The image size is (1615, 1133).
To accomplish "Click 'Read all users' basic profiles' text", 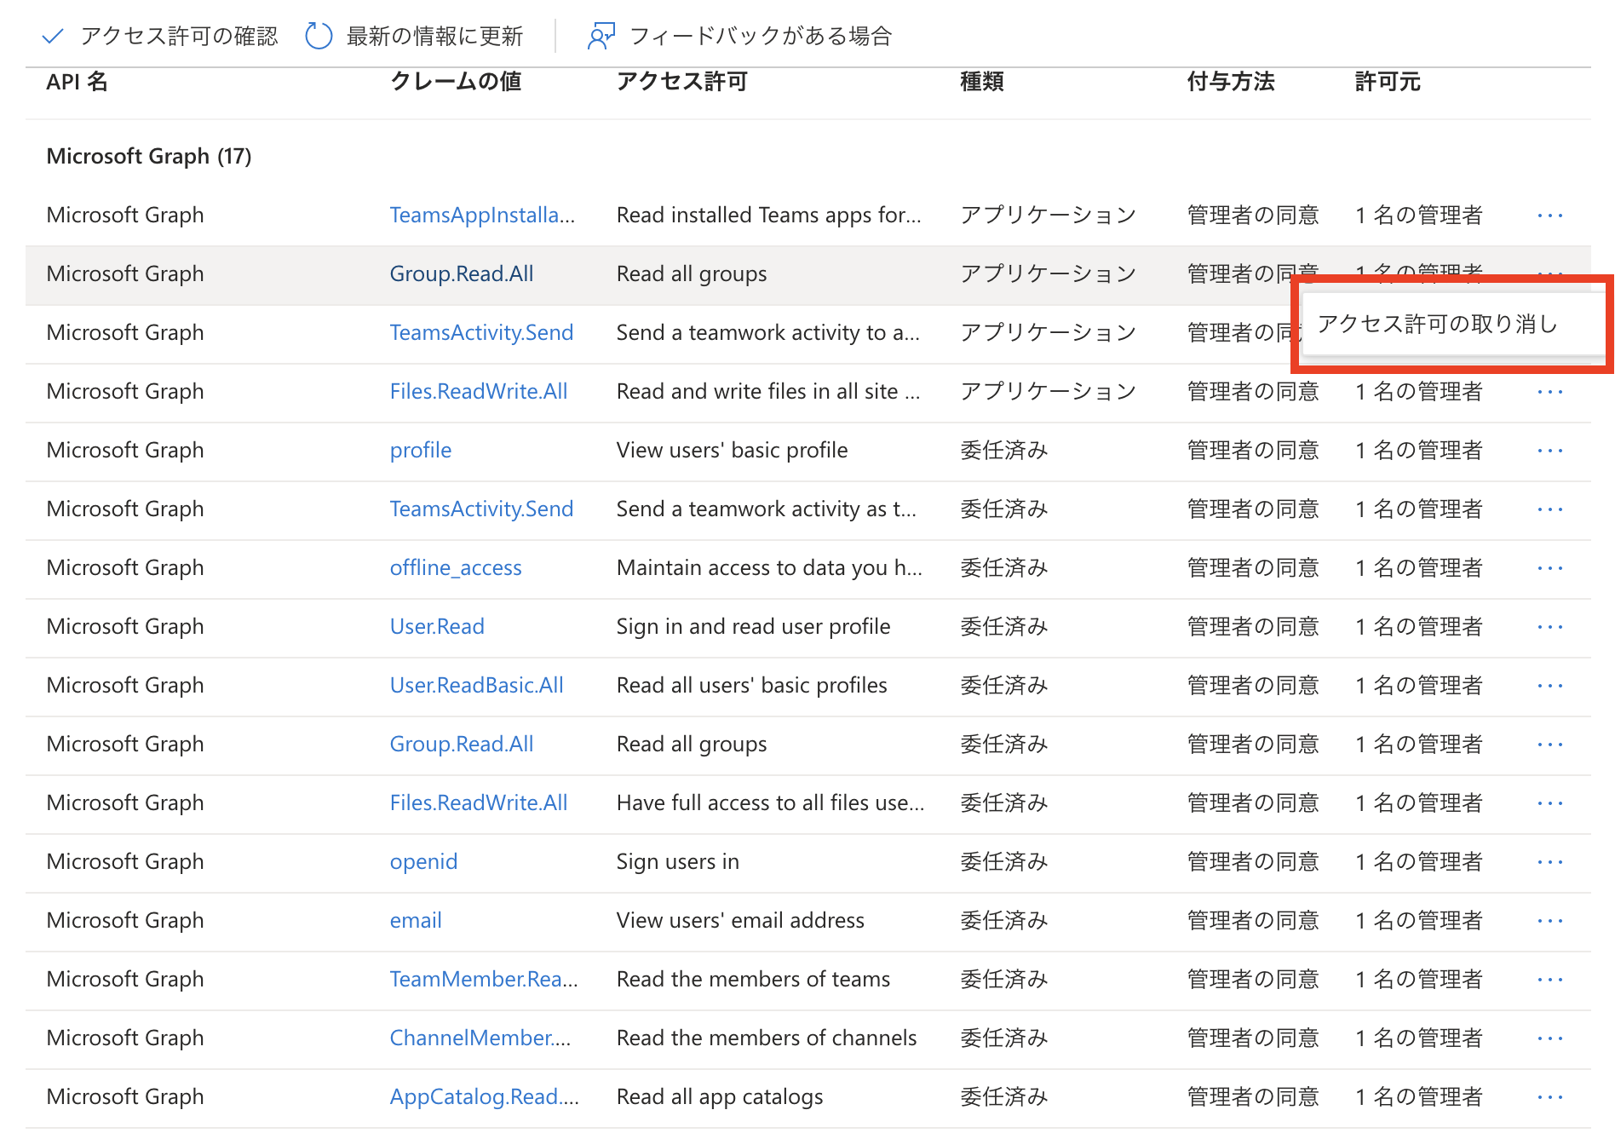I will pos(752,685).
